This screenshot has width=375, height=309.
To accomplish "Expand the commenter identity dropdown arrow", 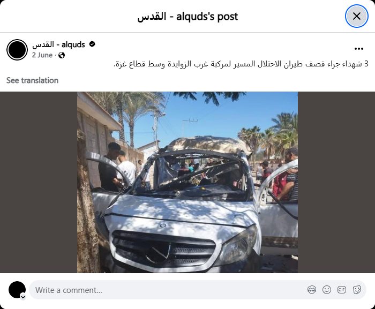I will click(x=23, y=297).
